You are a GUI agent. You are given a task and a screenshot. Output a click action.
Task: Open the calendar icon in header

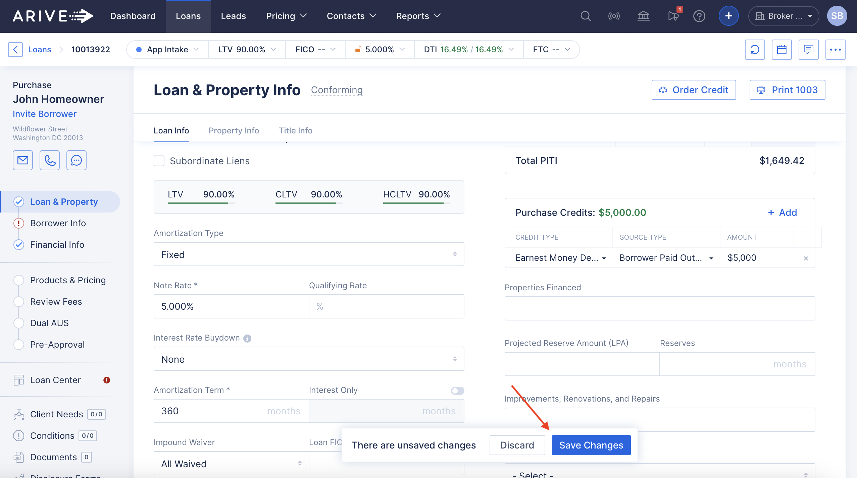click(x=782, y=50)
